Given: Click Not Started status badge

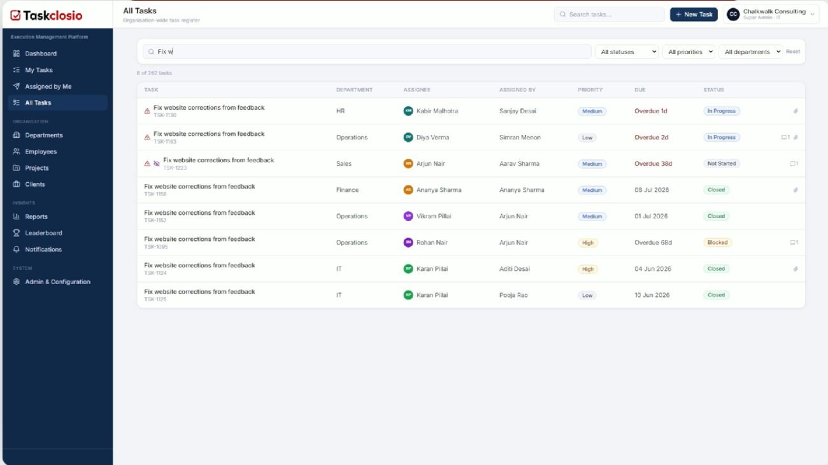Looking at the screenshot, I should [722, 164].
